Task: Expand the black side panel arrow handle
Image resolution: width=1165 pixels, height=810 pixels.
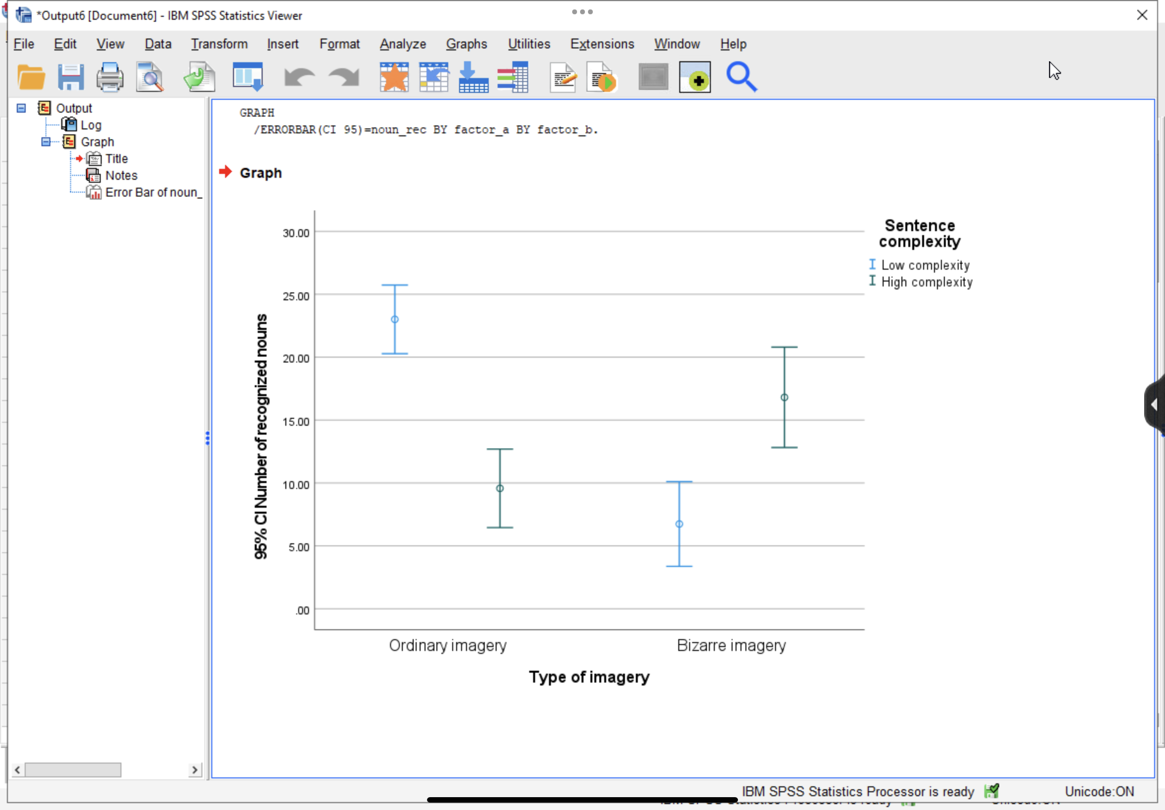Action: 1154,405
